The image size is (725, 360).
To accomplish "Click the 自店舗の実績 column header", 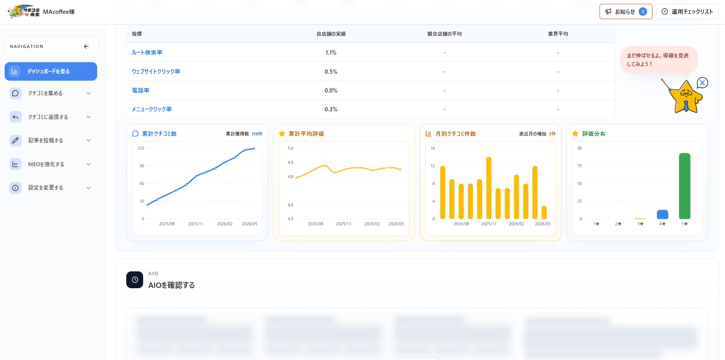I will (x=331, y=34).
